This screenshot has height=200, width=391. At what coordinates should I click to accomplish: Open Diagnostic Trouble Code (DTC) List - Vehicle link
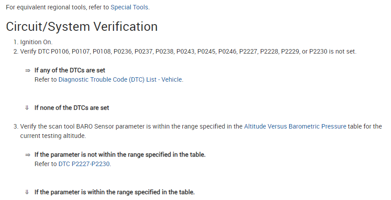[120, 79]
